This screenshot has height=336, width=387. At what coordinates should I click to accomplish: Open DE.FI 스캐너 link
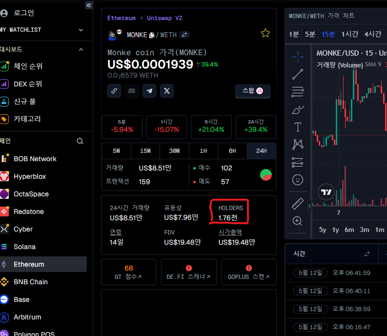pyautogui.click(x=189, y=272)
